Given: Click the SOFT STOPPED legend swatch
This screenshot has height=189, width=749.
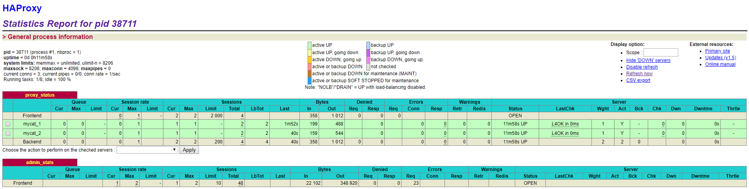Looking at the screenshot, I should (310, 81).
